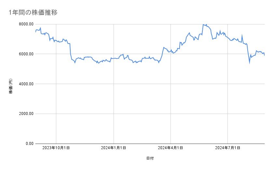Click the 日付 horizontal axis title
The width and height of the screenshot is (273, 169).
[150, 159]
